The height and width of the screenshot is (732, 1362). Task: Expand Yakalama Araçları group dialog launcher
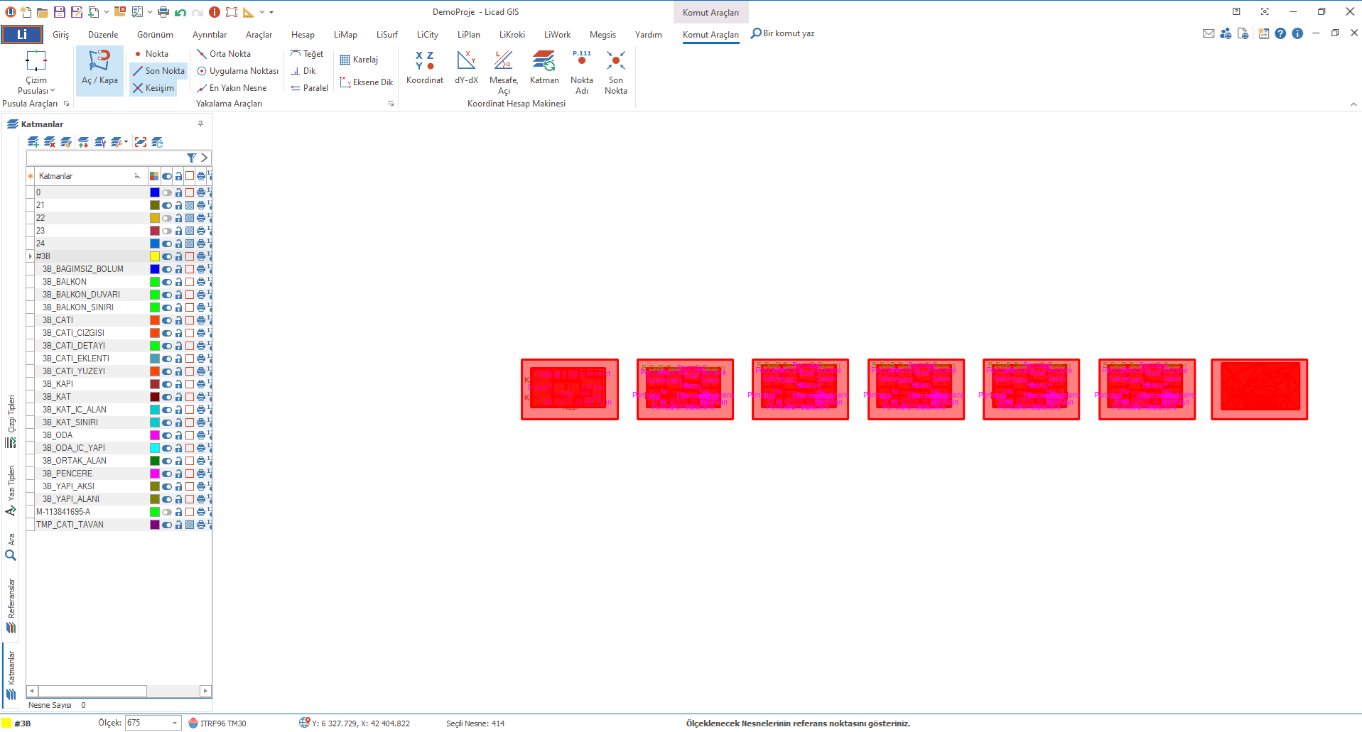point(391,104)
